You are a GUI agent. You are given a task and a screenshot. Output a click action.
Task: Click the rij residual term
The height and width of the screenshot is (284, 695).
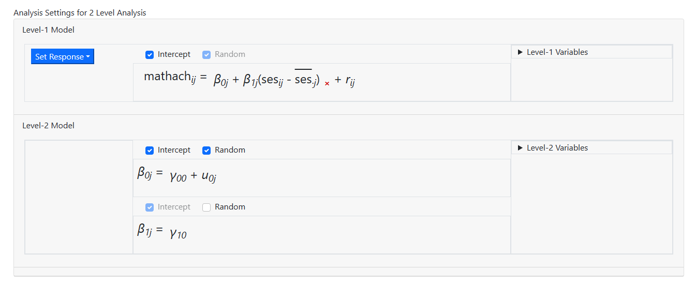click(350, 80)
